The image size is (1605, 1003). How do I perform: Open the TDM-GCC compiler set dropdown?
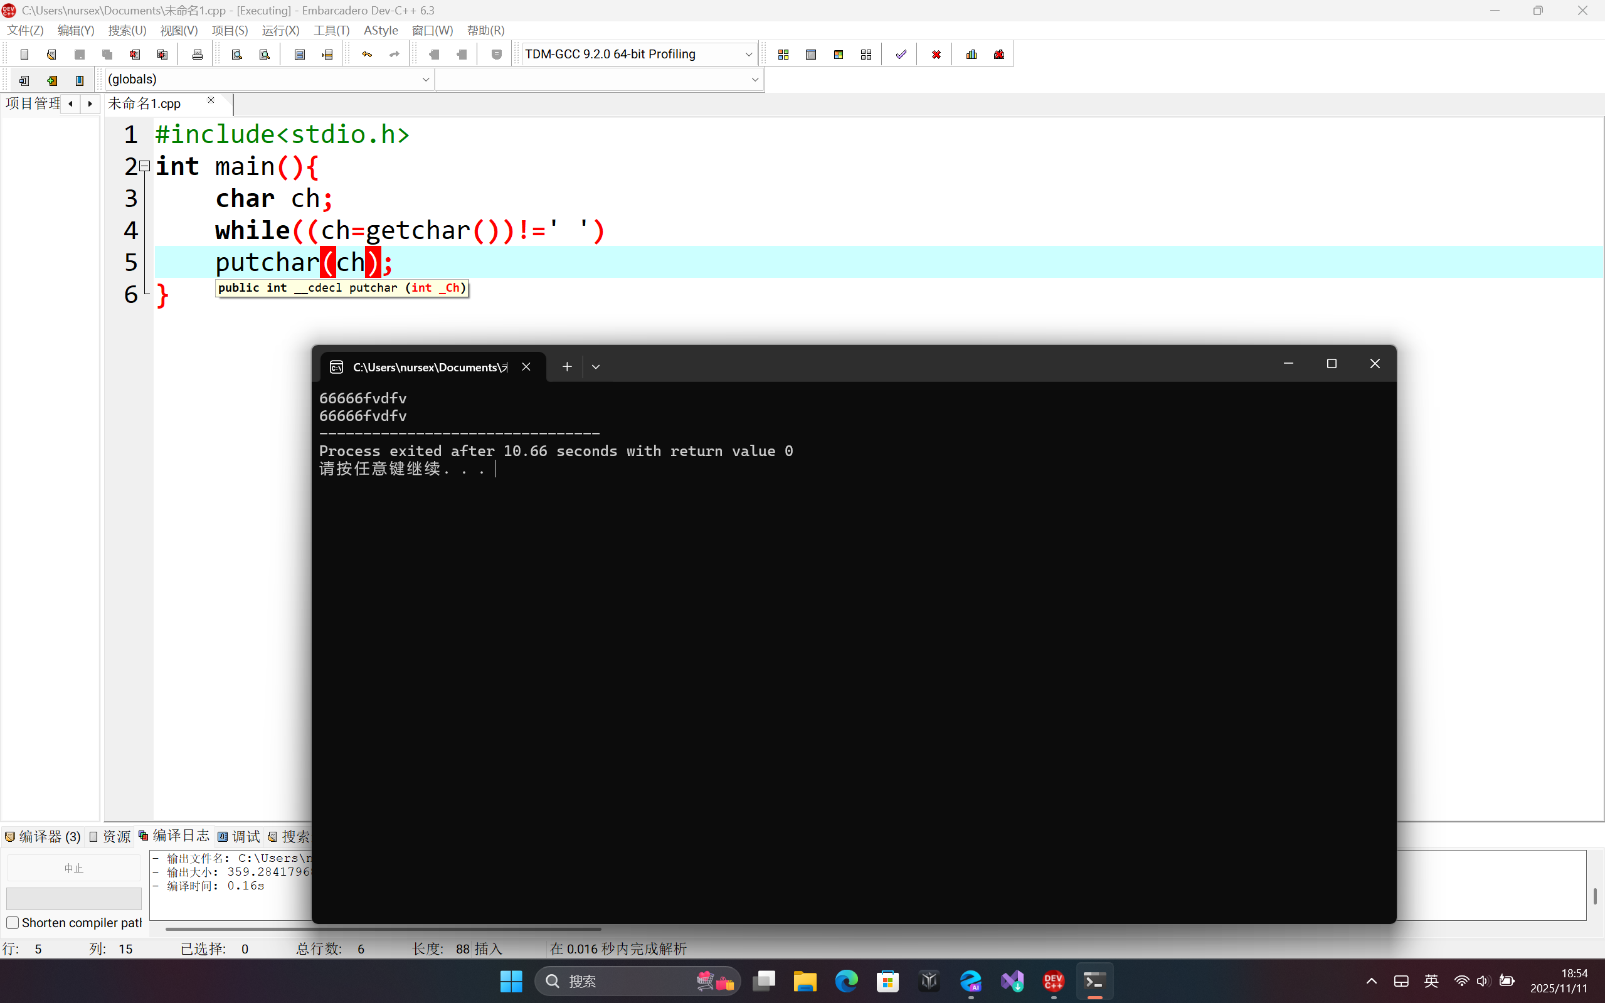(x=748, y=55)
